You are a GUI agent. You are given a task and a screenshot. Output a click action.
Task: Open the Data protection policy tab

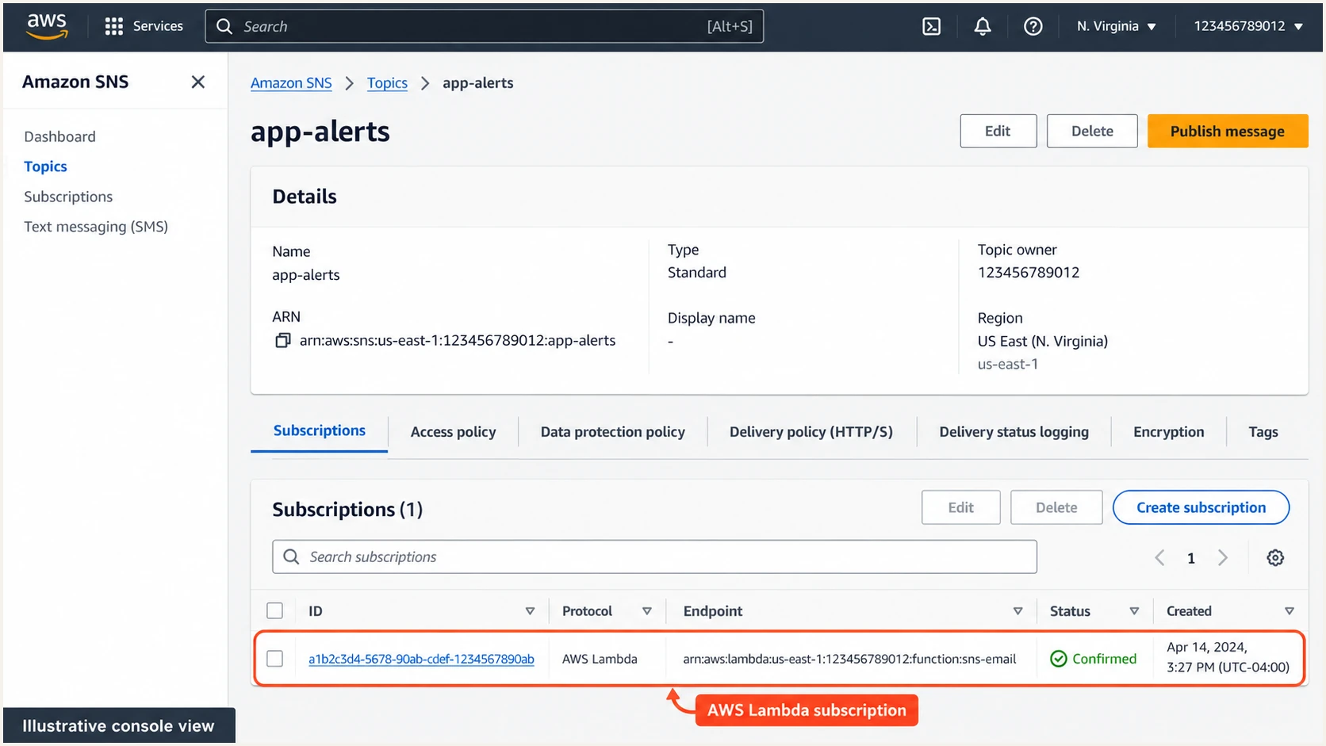pos(613,432)
